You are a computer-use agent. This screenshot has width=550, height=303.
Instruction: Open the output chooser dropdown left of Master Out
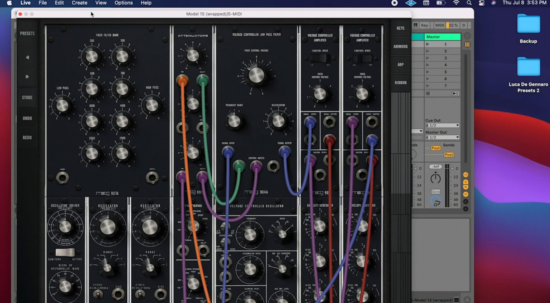tap(417, 131)
